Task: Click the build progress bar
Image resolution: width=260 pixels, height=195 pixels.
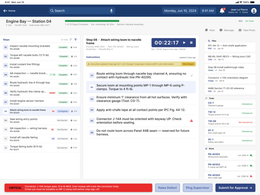Action: pyautogui.click(x=150, y=21)
